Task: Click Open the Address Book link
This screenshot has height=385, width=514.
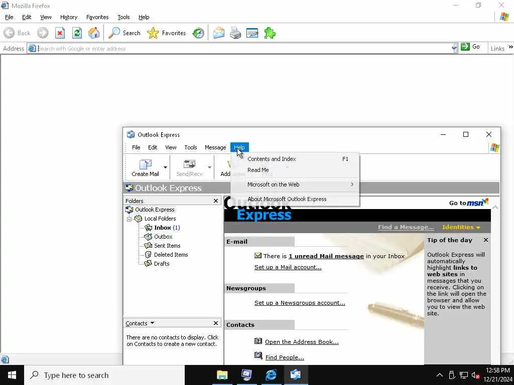Action: (x=302, y=342)
